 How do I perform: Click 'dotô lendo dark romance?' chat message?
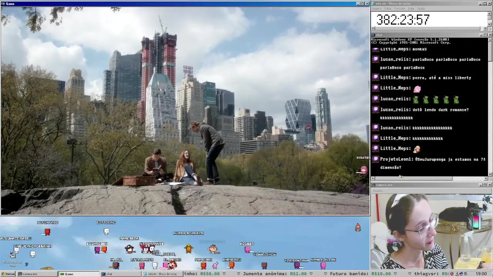(x=441, y=110)
